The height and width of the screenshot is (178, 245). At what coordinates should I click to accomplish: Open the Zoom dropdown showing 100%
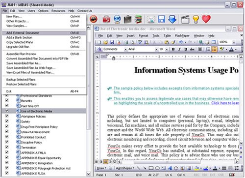234,42
